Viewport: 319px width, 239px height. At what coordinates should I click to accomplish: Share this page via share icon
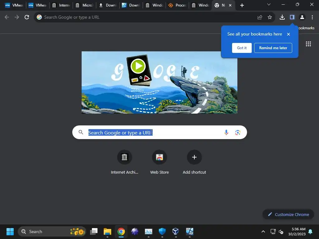coord(260,17)
